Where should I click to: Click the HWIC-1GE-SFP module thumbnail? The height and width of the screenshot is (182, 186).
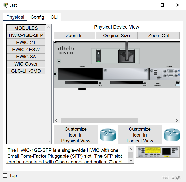pos(158,152)
